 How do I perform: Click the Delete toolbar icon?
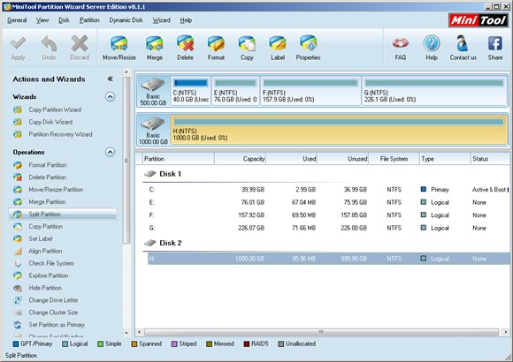pos(185,43)
